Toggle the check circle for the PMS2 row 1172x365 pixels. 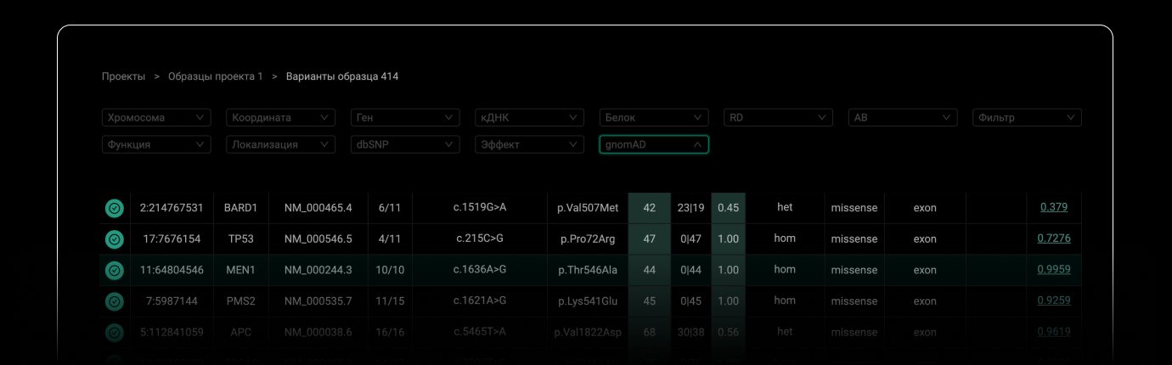click(x=115, y=301)
